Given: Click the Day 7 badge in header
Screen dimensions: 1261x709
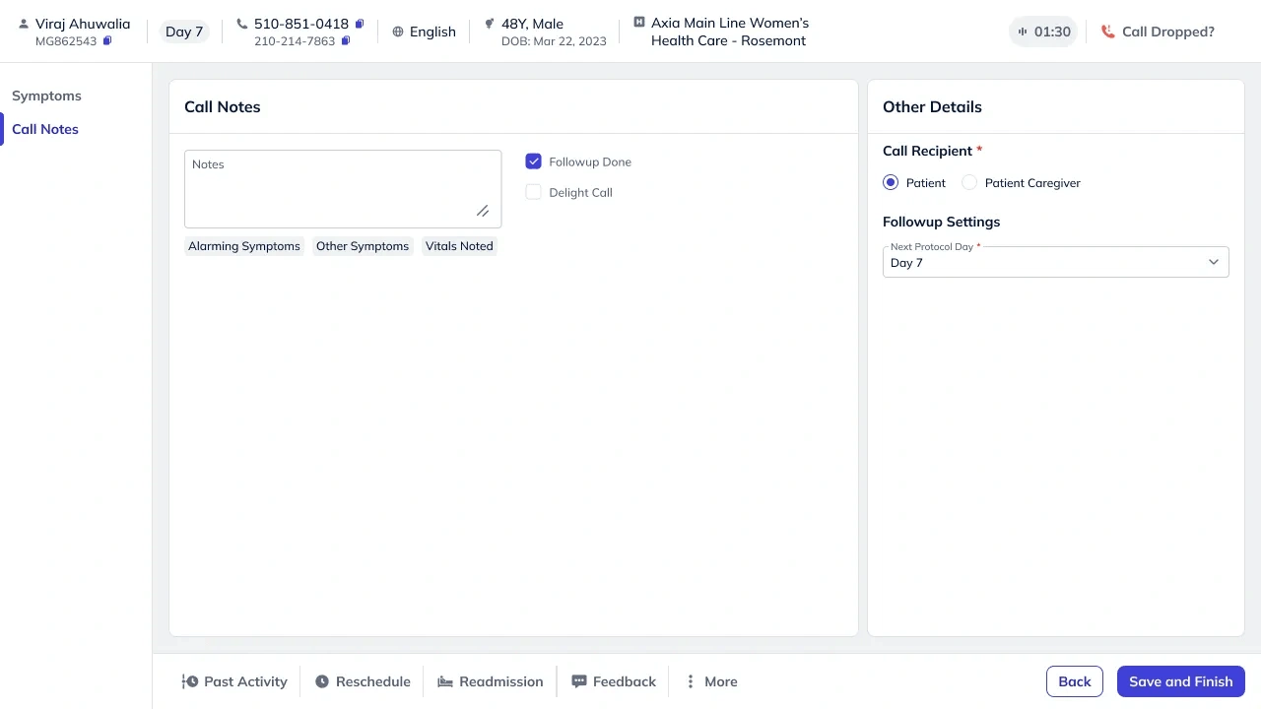Looking at the screenshot, I should click(x=184, y=32).
